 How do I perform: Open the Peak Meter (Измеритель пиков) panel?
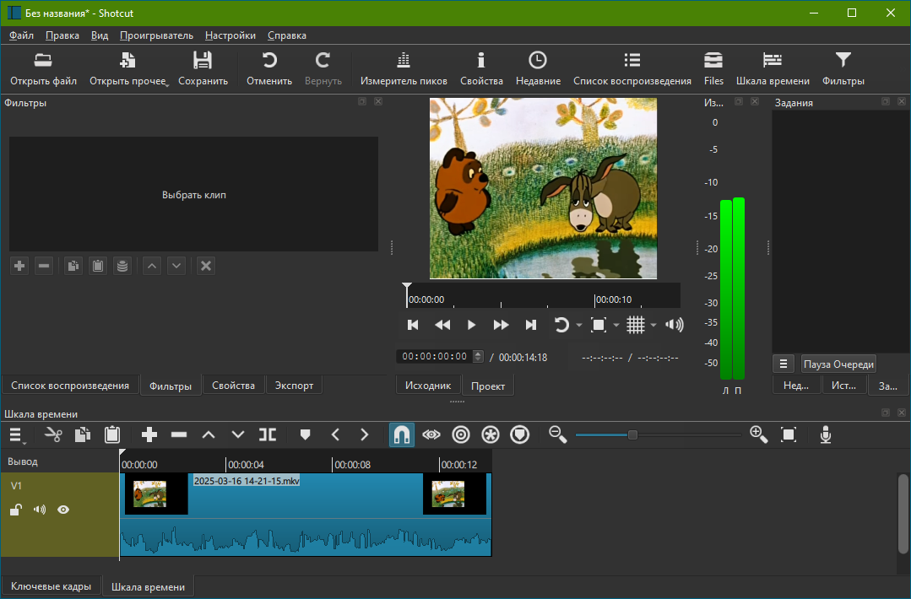click(x=404, y=69)
